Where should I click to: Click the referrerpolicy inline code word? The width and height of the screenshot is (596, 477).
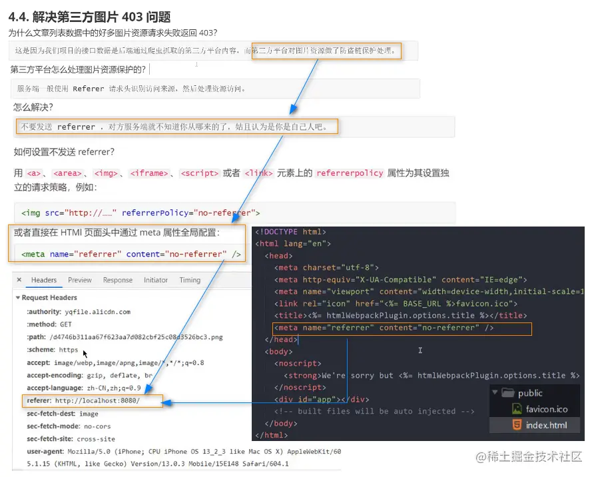click(350, 173)
